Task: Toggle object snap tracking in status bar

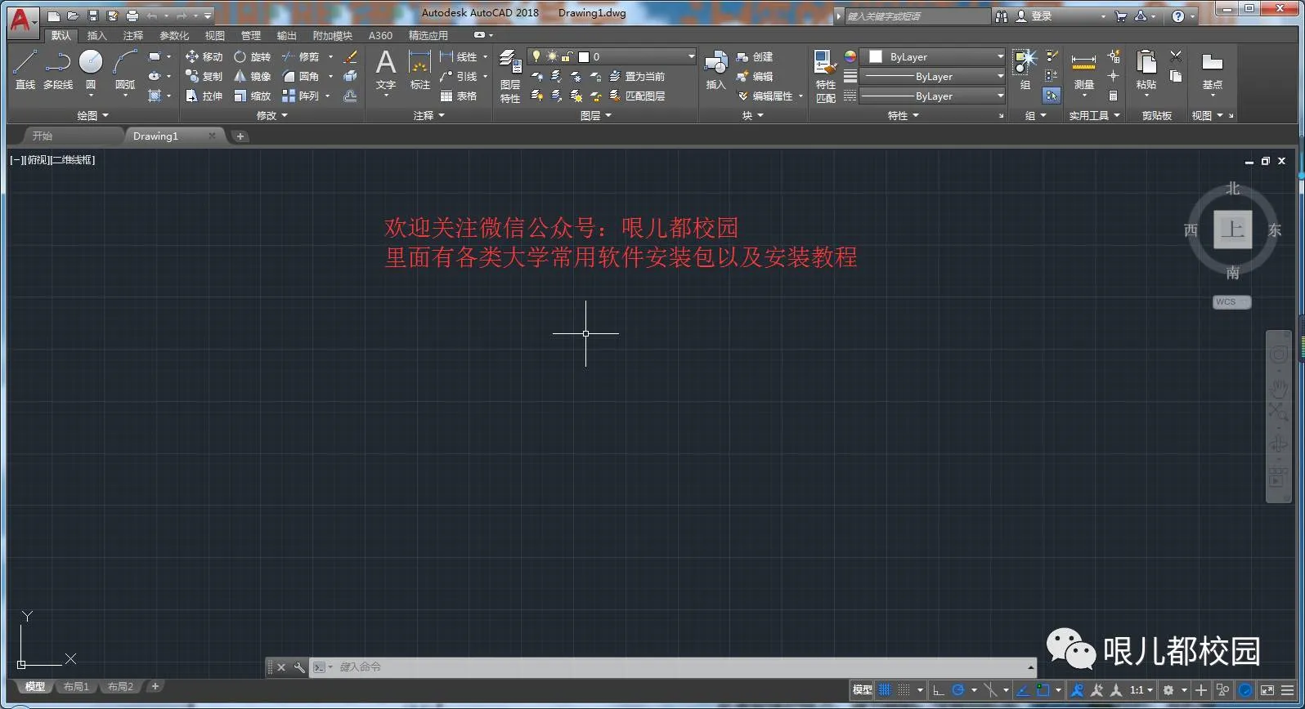Action: (1023, 690)
